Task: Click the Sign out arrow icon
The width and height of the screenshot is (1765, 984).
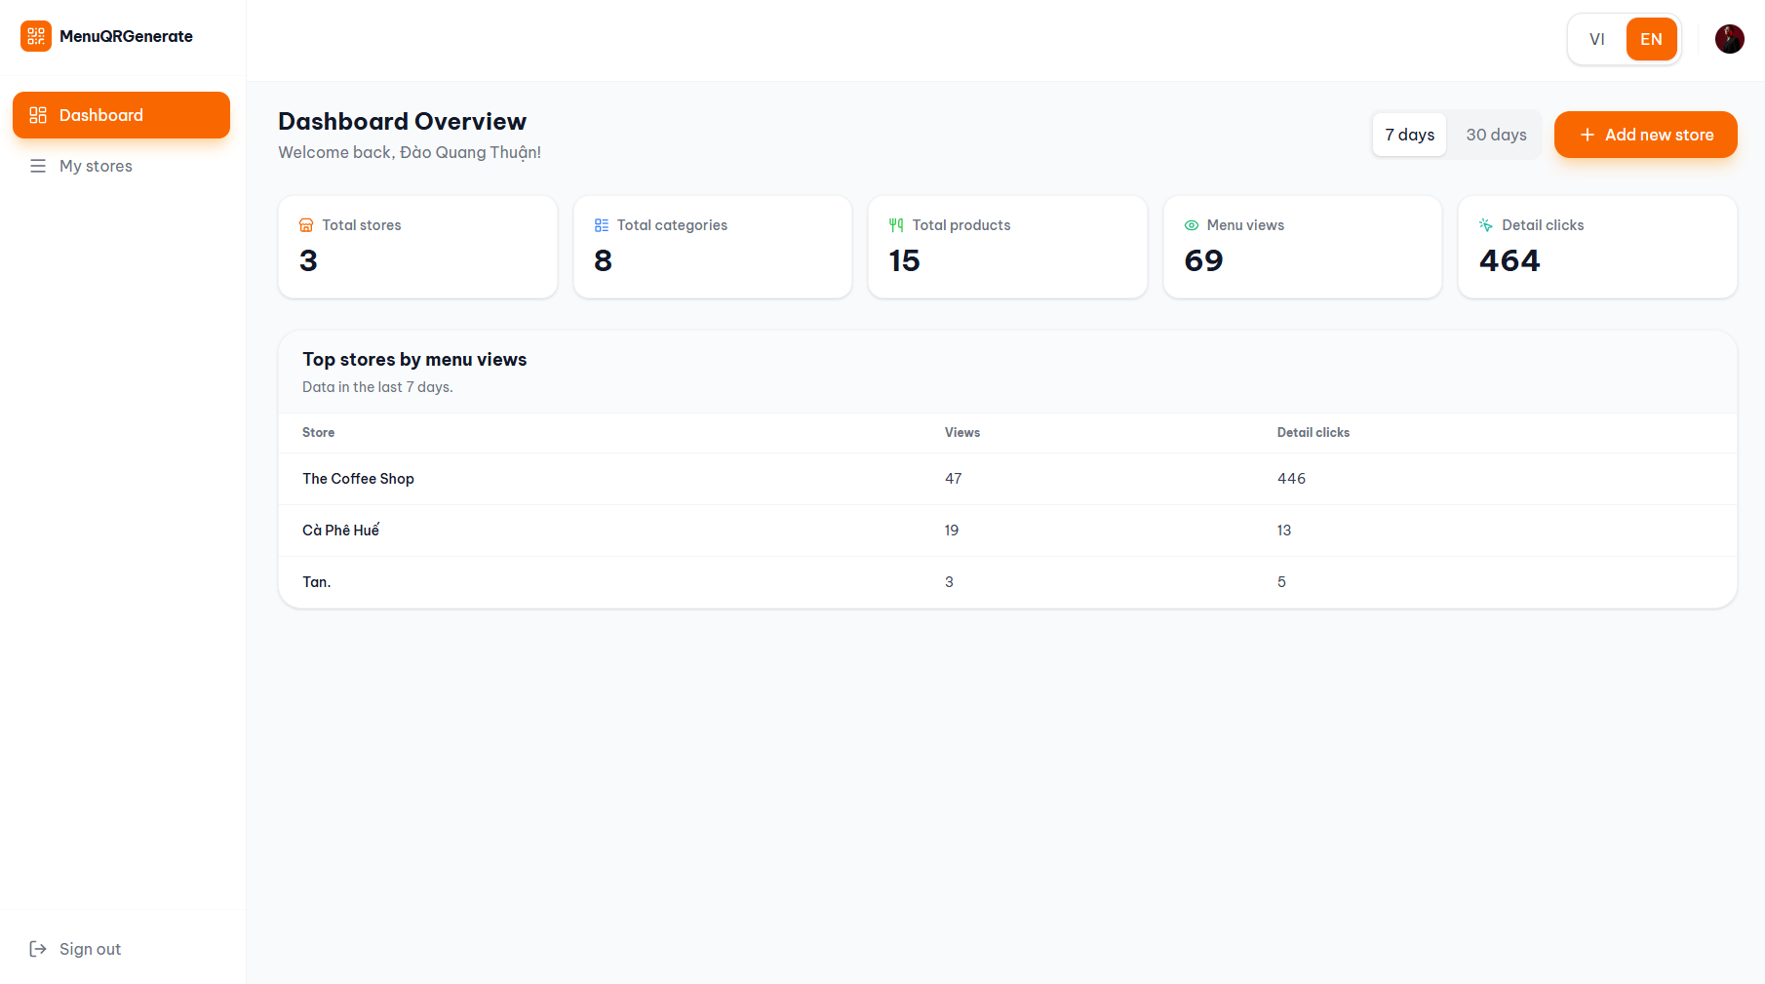Action: (38, 949)
